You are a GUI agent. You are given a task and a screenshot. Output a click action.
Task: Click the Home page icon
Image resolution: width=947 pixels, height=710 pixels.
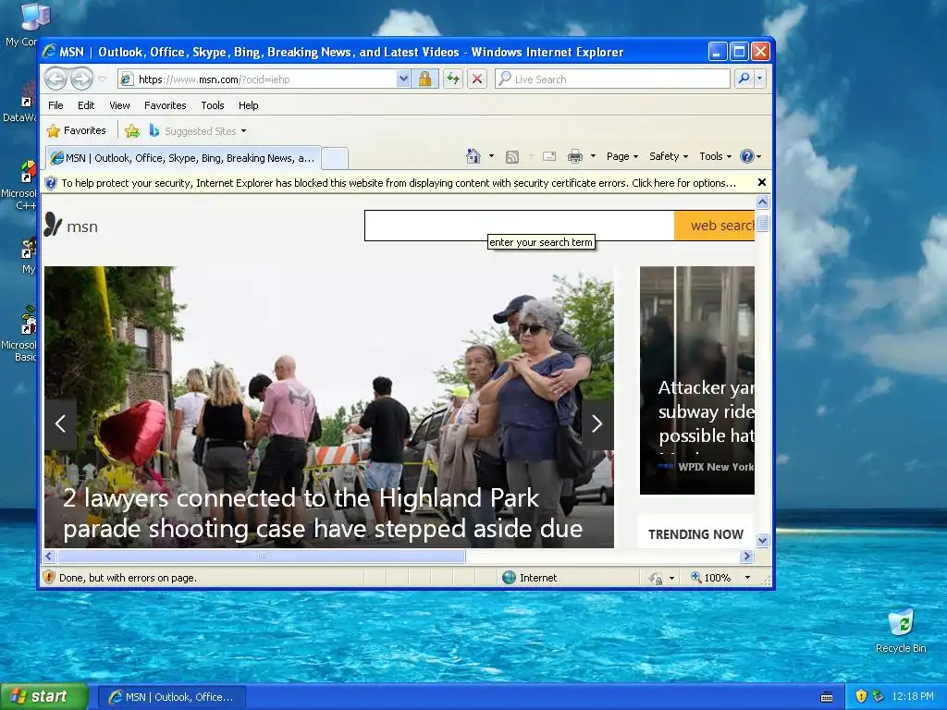pyautogui.click(x=473, y=156)
